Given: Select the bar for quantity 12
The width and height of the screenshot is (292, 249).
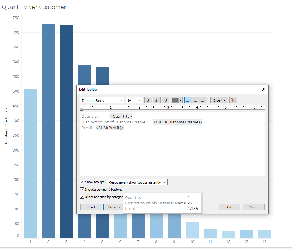Looking at the screenshot, I should (228, 235).
